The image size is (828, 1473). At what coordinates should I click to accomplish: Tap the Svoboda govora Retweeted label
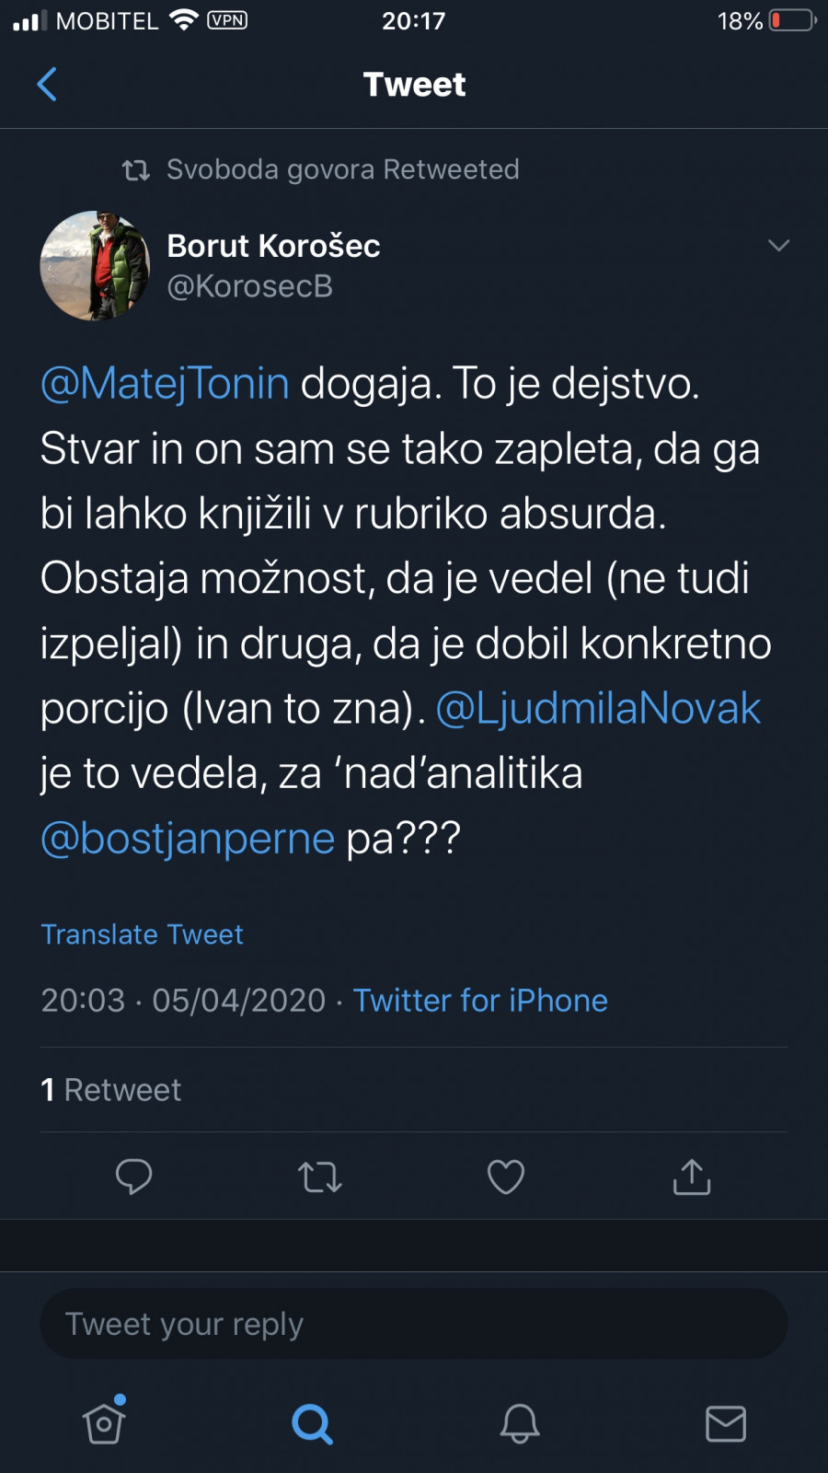tap(342, 169)
